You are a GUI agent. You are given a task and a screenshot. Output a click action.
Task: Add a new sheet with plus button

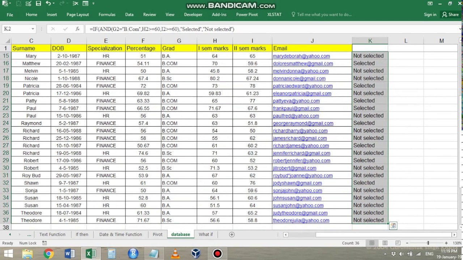tap(232, 234)
